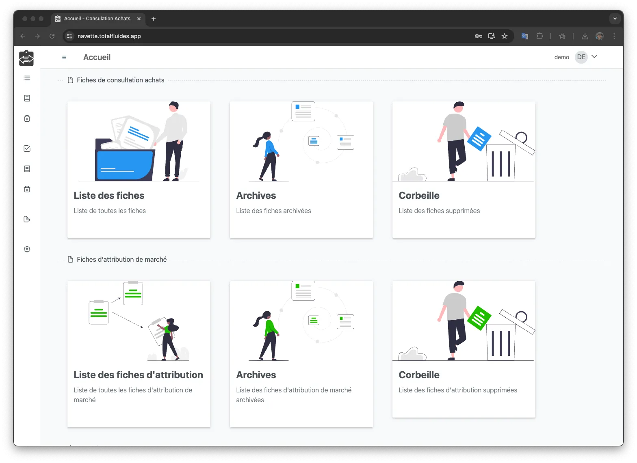Click the DE user avatar

point(581,57)
